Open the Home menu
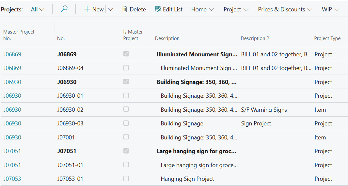 point(202,9)
